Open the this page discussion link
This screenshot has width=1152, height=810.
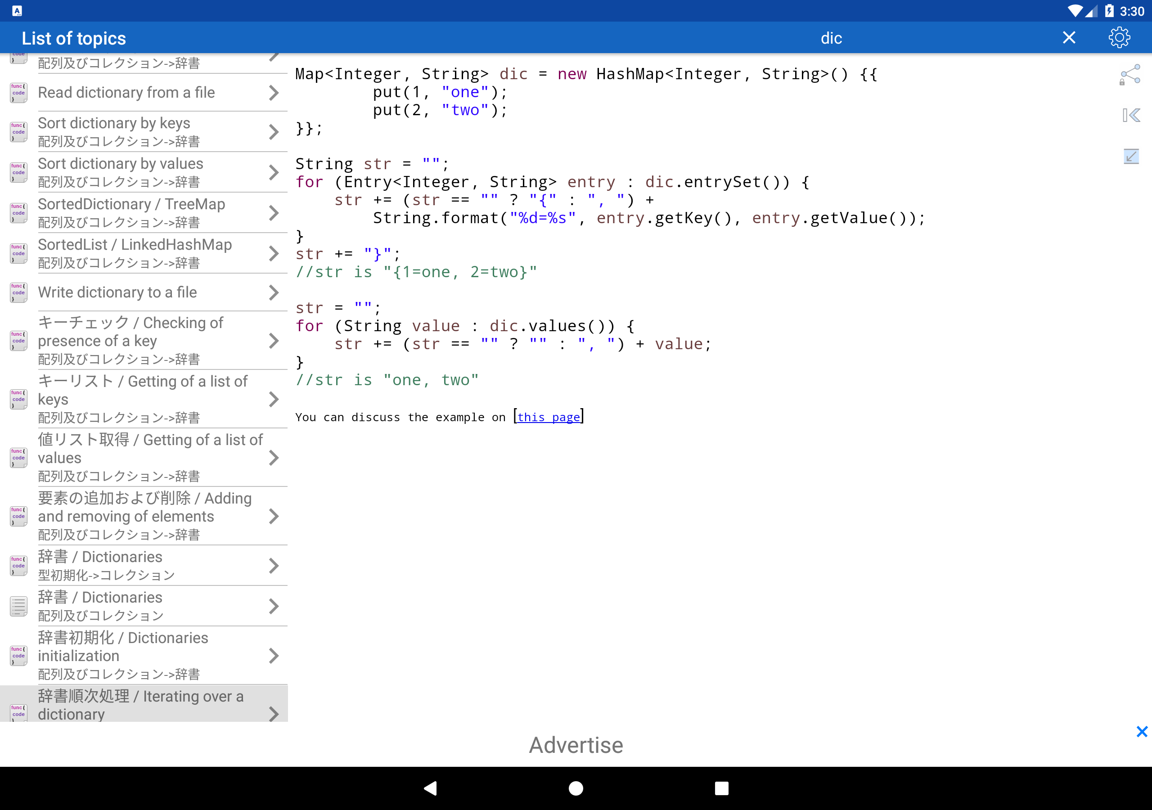(x=549, y=417)
